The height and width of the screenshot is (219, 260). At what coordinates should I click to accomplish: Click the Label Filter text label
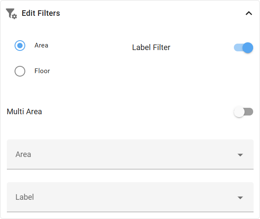[x=151, y=47]
